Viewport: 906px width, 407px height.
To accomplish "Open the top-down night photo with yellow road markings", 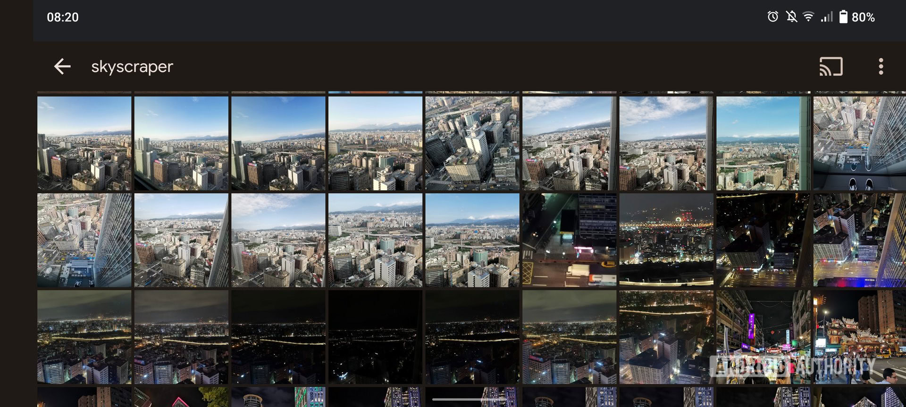I will coord(569,240).
